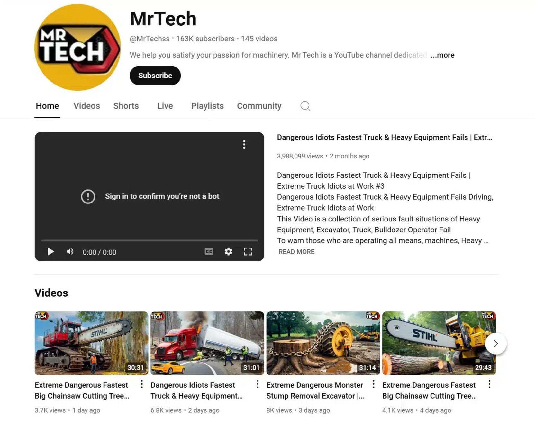Click the 0:00 / 0:00 time display
Screen dimensions: 535x423
click(99, 252)
